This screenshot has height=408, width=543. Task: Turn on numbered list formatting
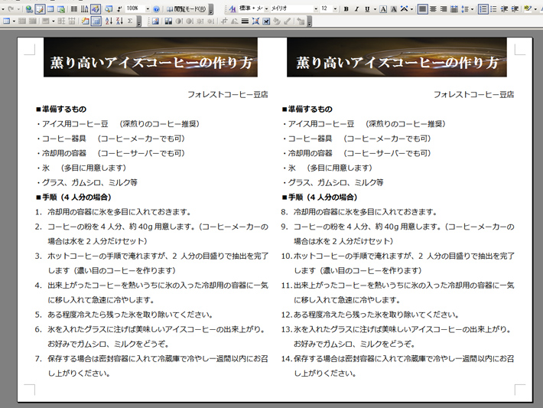pos(483,8)
